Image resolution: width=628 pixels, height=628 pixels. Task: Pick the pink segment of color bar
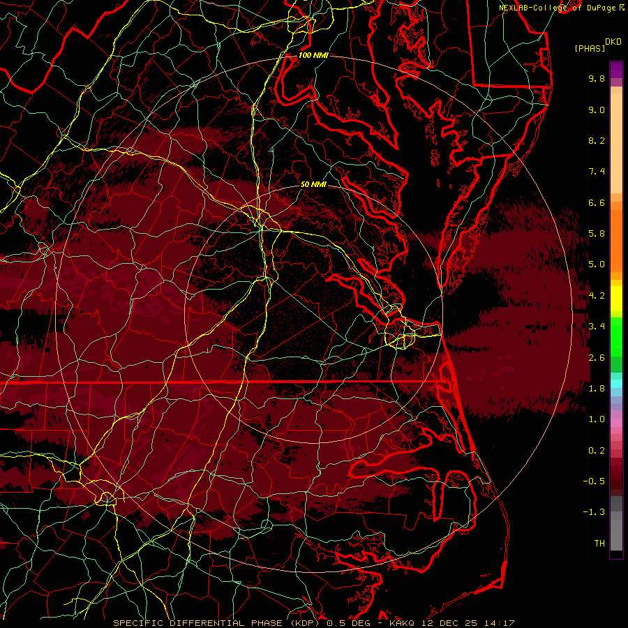tap(616, 423)
